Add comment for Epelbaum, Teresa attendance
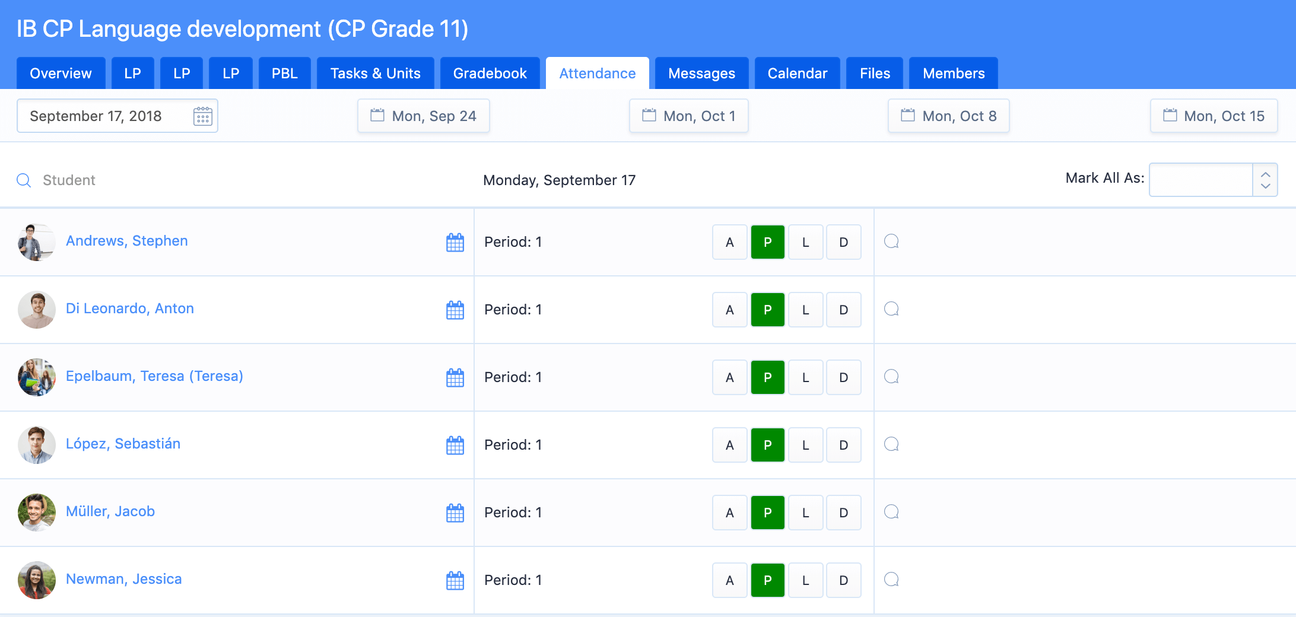The image size is (1296, 617). tap(891, 377)
